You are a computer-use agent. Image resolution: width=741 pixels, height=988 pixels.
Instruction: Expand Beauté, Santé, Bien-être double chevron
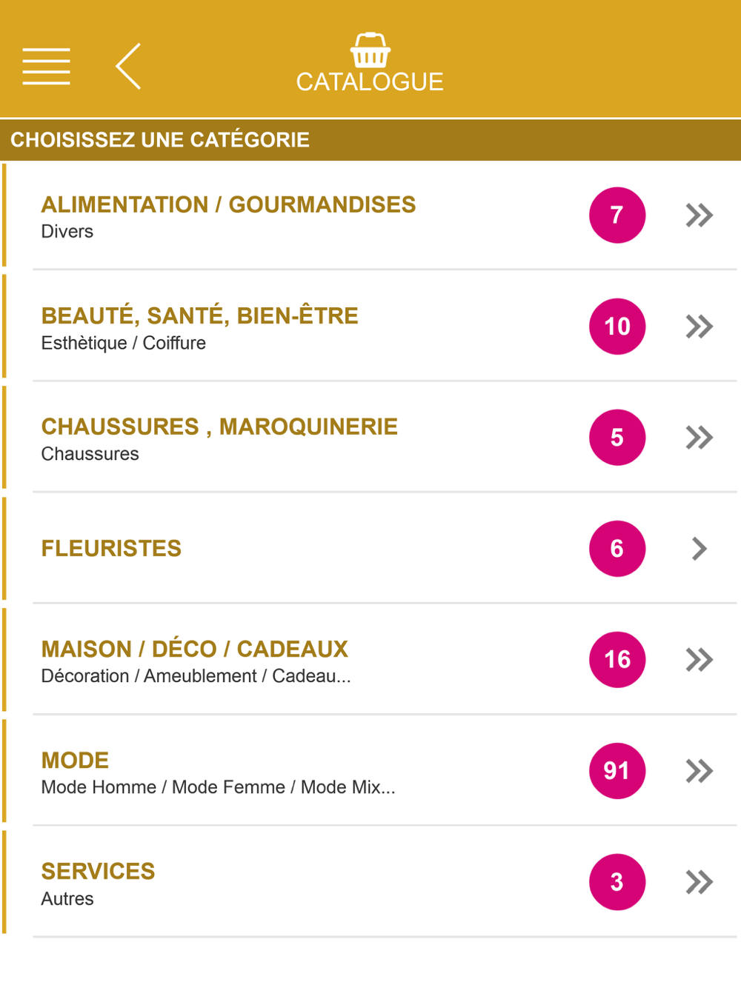(x=700, y=326)
